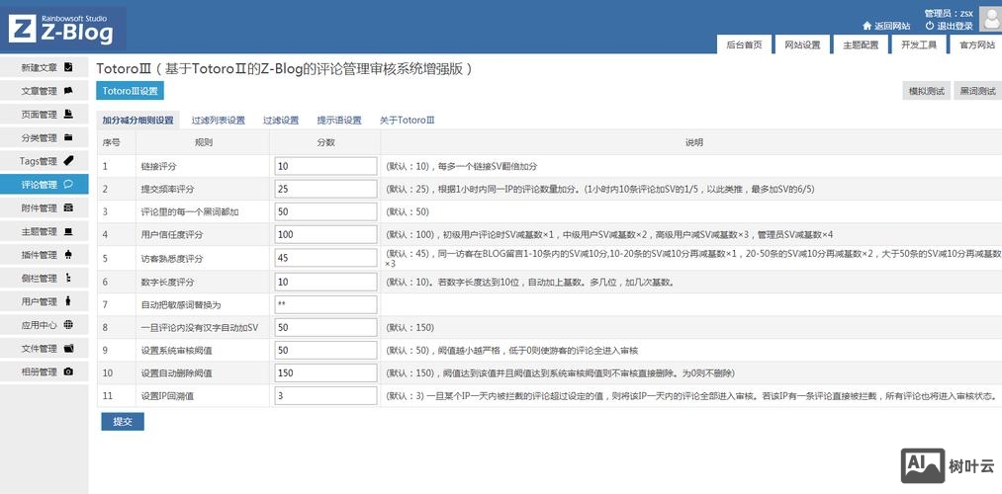Viewport: 1002px width, 494px height.
Task: Click the page management icon
Action: point(68,115)
